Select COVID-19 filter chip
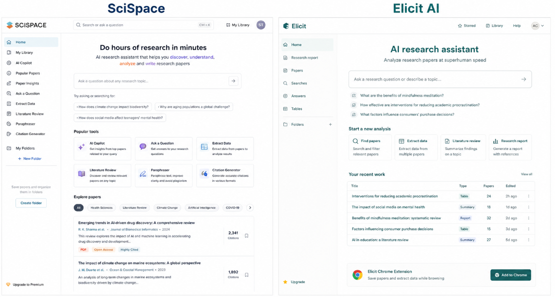 233,208
